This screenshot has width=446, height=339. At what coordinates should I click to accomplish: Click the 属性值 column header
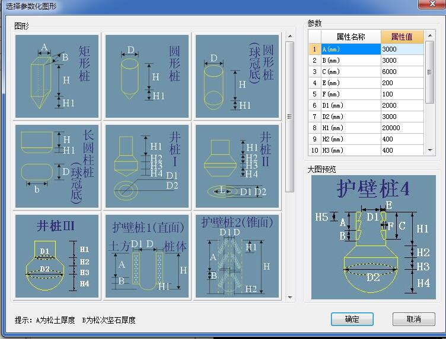pos(402,37)
